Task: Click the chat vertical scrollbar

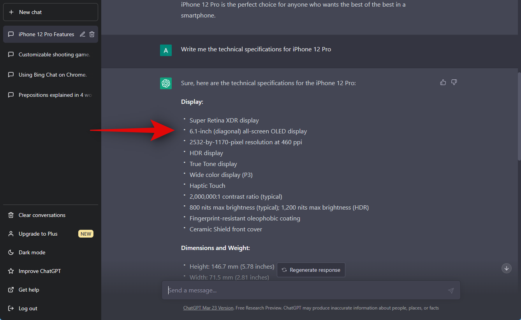Action: pyautogui.click(x=519, y=117)
